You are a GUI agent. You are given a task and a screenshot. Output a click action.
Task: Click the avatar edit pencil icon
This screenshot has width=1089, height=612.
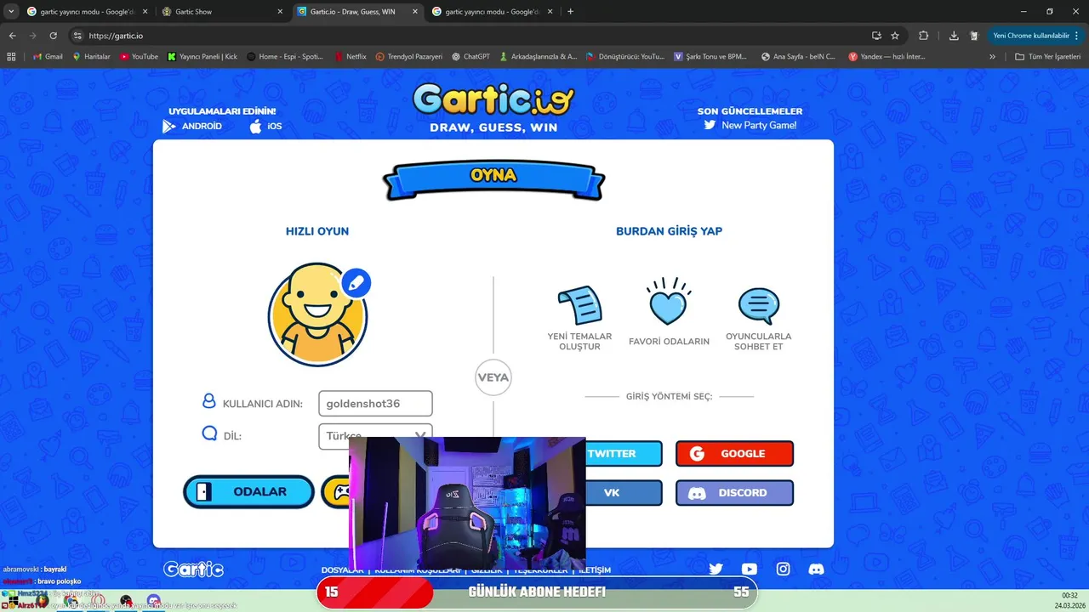point(356,283)
